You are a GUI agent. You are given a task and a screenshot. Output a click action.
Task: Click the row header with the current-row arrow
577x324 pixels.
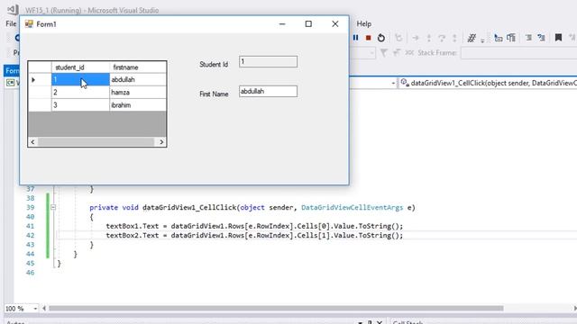point(40,79)
